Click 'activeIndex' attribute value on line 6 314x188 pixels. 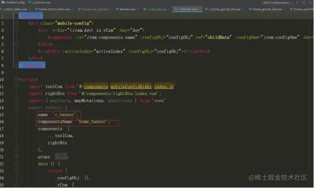tap(109, 51)
